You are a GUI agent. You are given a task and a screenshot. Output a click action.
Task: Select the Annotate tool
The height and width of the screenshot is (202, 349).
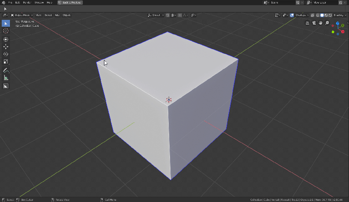pyautogui.click(x=6, y=70)
